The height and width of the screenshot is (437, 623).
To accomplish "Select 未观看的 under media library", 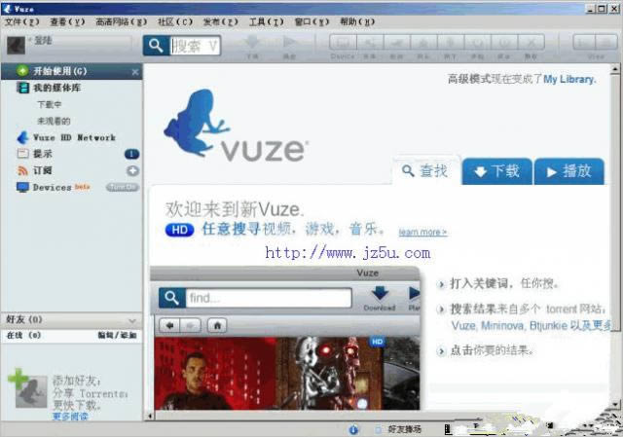I will click(54, 121).
